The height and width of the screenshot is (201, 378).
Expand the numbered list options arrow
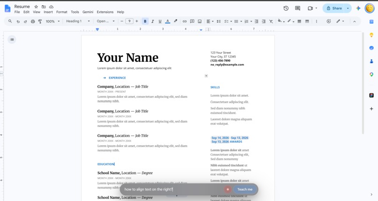[x=251, y=22]
